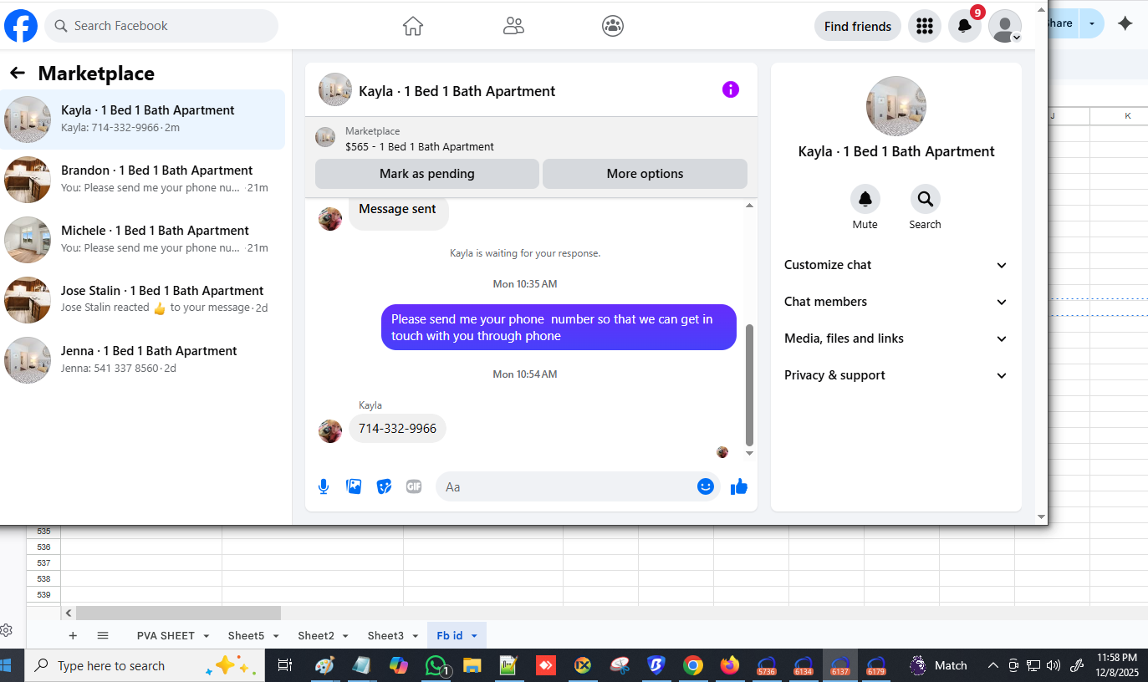Switch to the Sheet5 tab
Image resolution: width=1148 pixels, height=682 pixels.
tap(246, 636)
